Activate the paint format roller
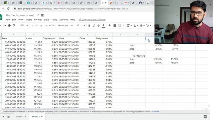Image resolution: width=213 pixels, height=120 pixels. coord(14,26)
